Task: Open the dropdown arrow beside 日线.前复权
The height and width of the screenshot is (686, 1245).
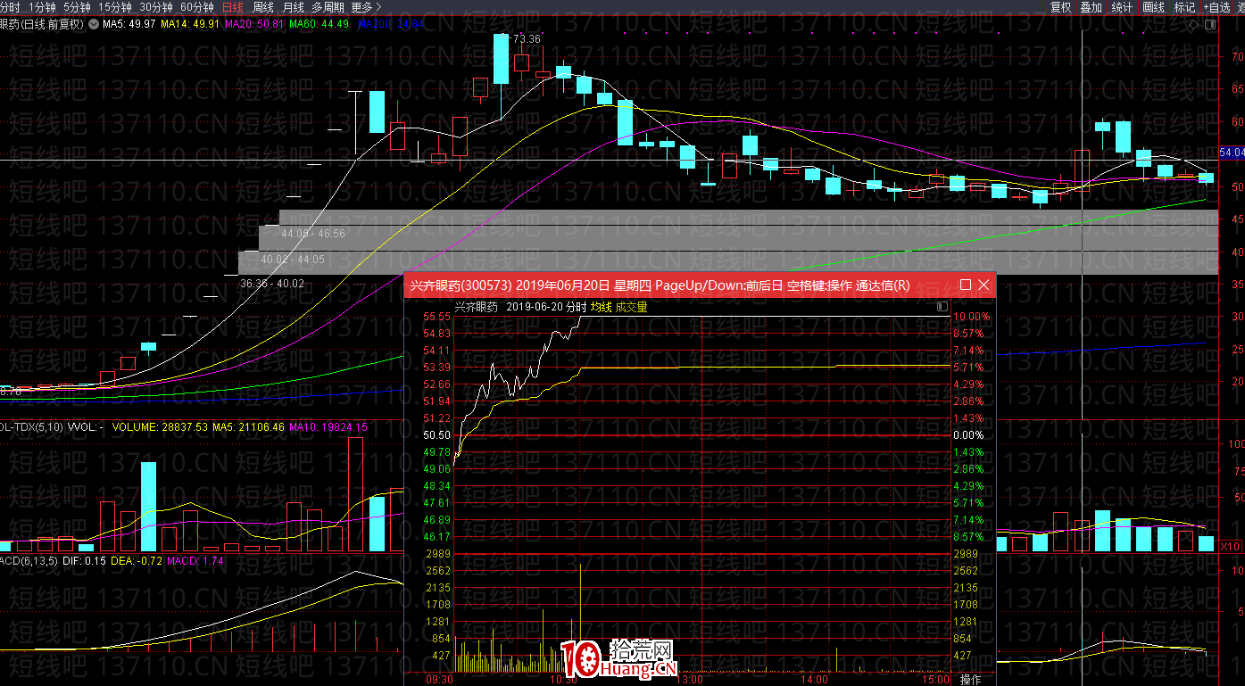Action: (94, 24)
